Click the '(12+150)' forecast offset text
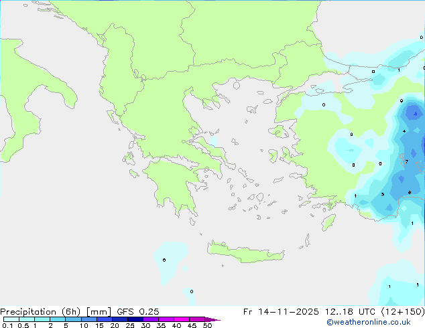 [x=403, y=312]
